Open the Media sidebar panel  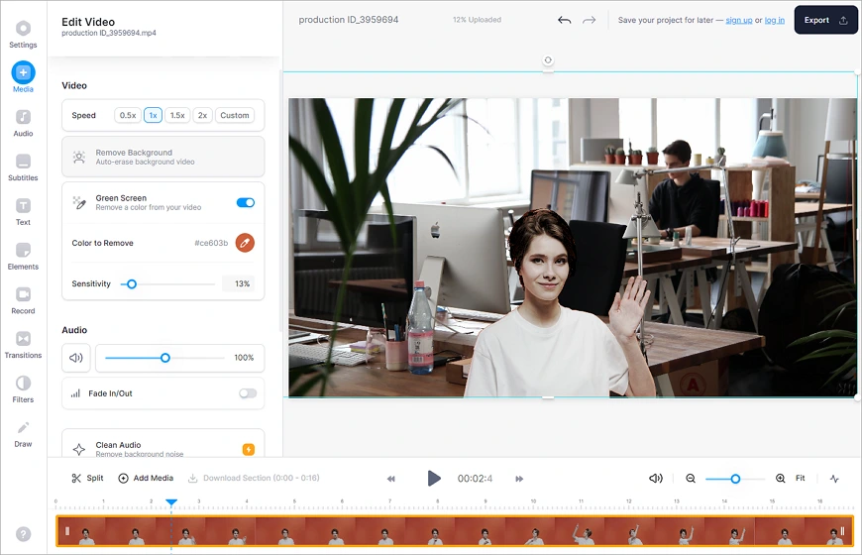click(23, 77)
